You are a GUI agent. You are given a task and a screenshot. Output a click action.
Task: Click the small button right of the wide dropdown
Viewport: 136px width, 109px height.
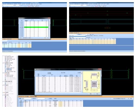(x=131, y=99)
